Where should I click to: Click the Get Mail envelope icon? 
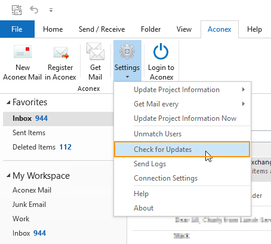click(x=96, y=52)
